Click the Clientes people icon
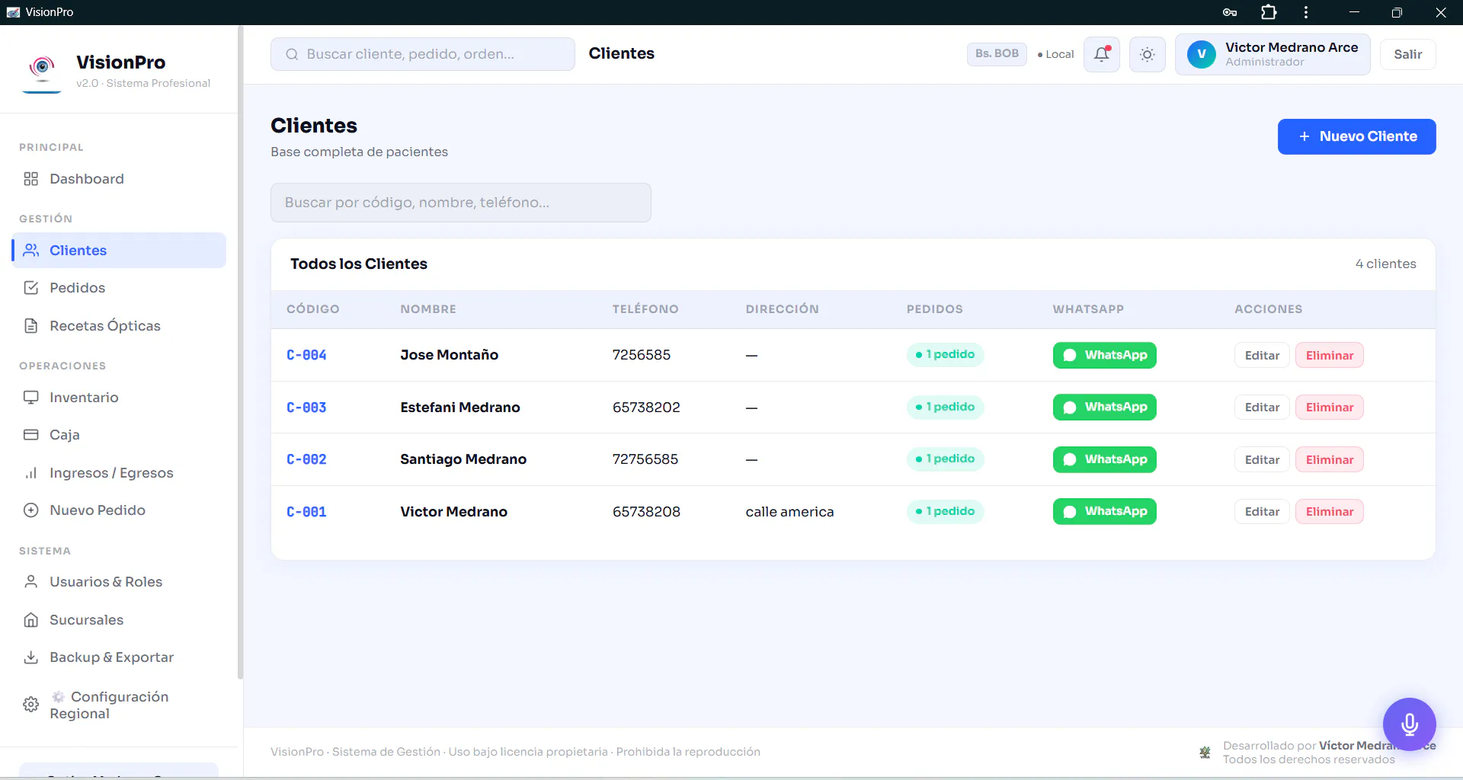 pos(30,251)
